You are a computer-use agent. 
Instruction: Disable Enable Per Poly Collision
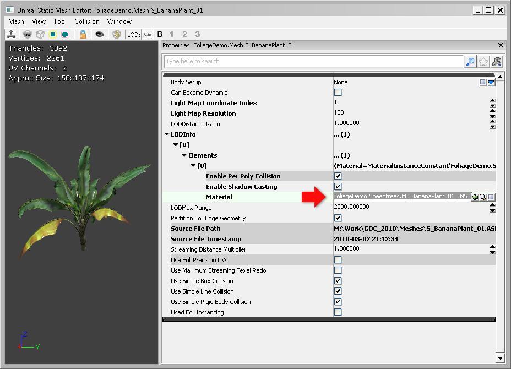point(338,176)
